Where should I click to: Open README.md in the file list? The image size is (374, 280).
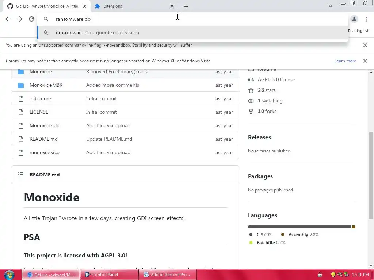[44, 139]
